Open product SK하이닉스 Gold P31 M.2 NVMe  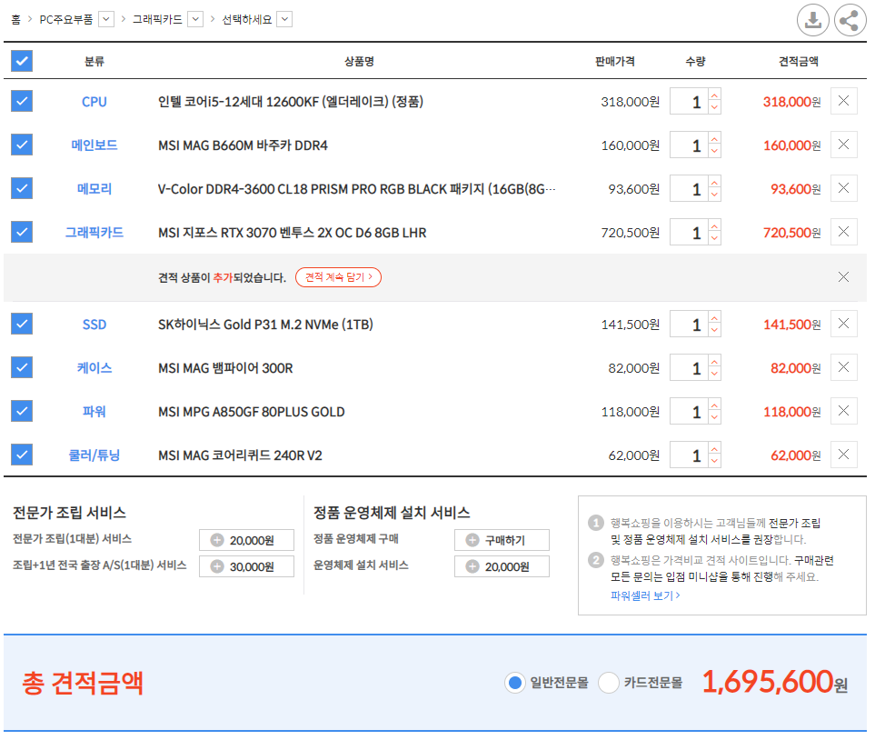(x=265, y=325)
